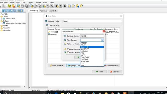Click the create trigger toolbar icon
This screenshot has width=167, height=94.
click(x=57, y=6)
